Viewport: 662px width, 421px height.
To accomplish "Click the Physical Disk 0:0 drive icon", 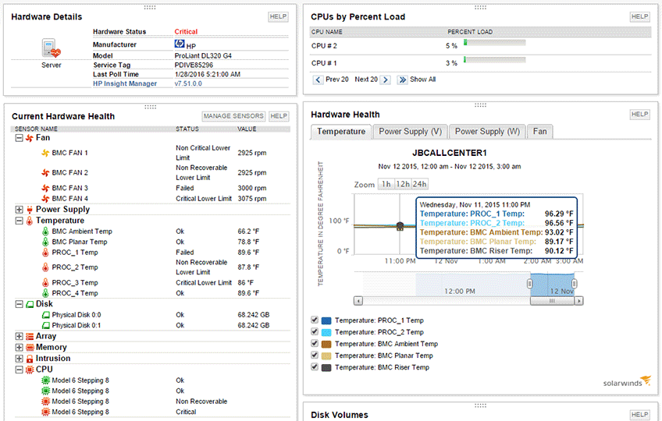I will pyautogui.click(x=45, y=315).
